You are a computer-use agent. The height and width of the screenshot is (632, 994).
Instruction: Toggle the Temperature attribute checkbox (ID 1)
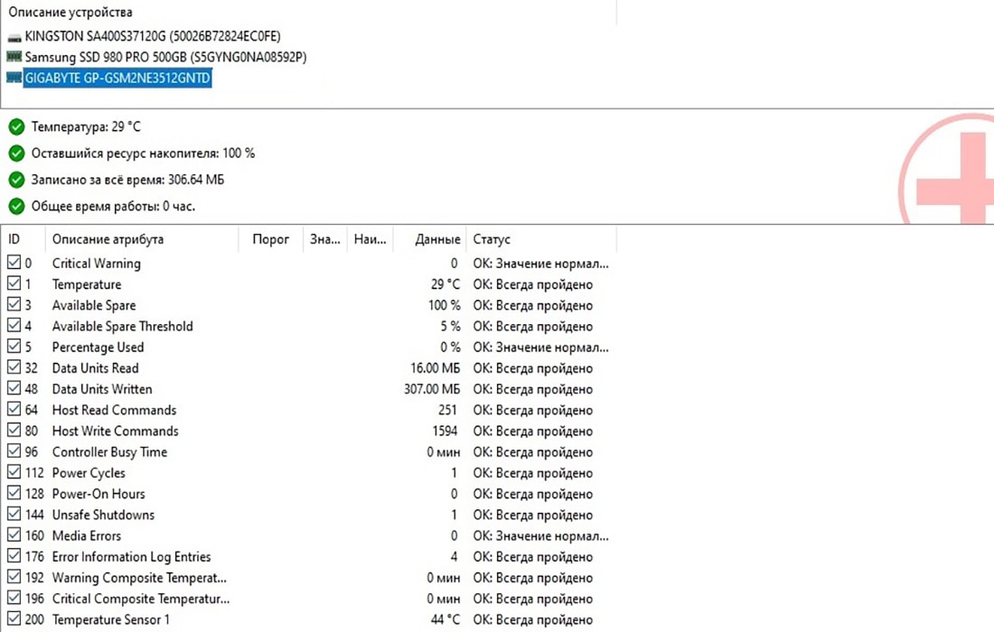tap(14, 283)
